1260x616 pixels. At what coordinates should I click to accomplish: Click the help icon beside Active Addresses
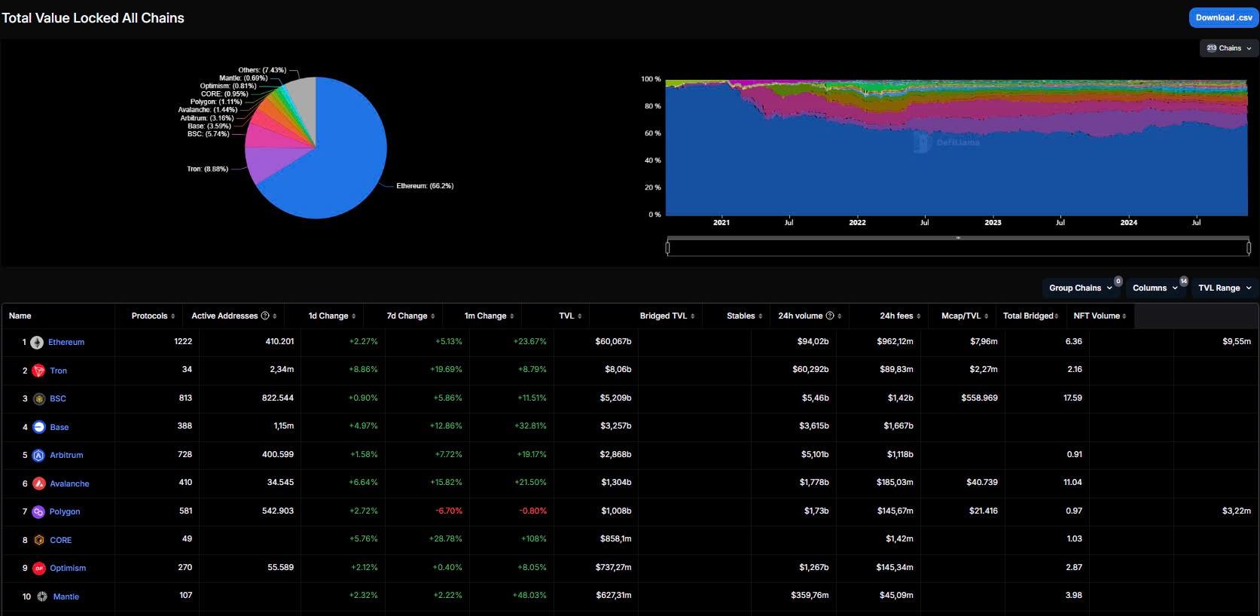[x=265, y=316]
